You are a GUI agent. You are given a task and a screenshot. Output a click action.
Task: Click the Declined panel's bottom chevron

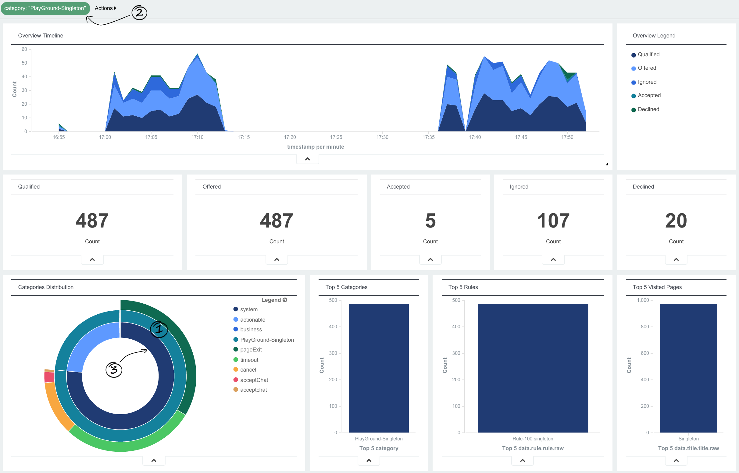676,259
